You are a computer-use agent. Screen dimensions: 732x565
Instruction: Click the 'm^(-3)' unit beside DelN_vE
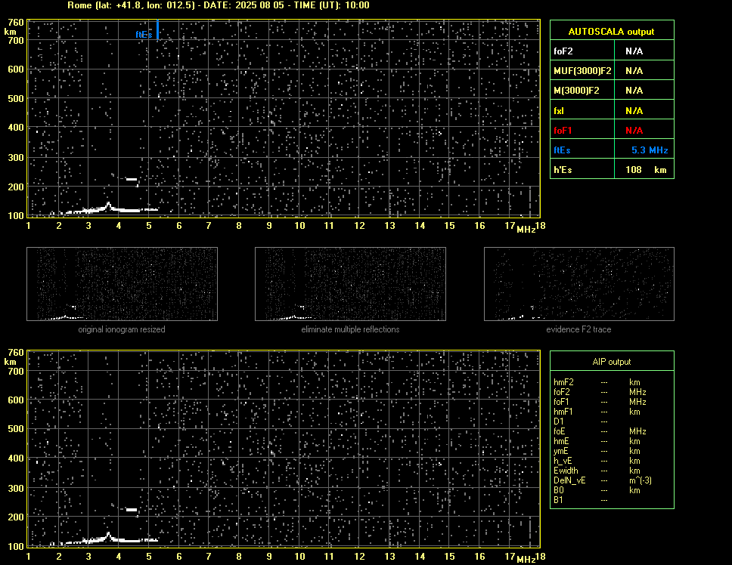[x=640, y=480]
